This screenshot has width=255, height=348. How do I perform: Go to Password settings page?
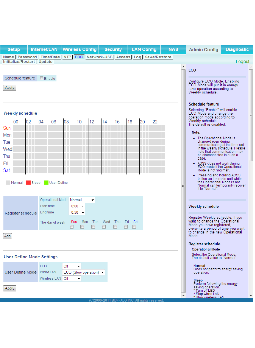(x=27, y=57)
